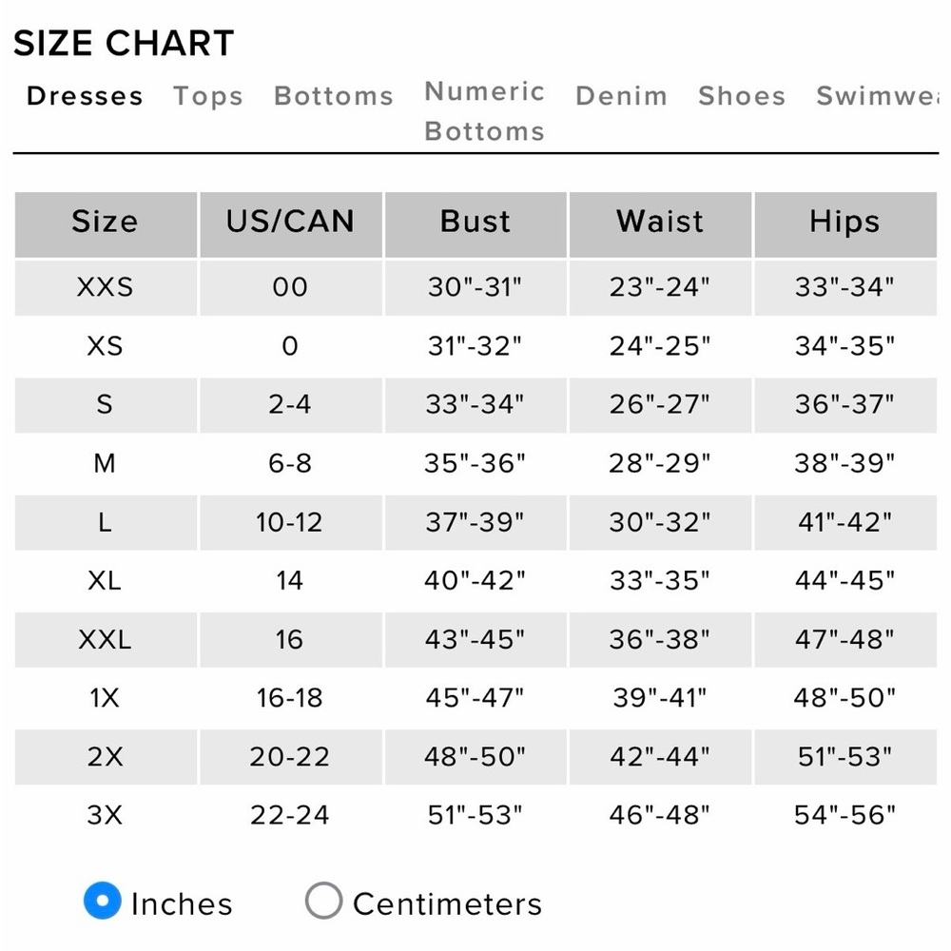This screenshot has height=951, width=951.
Task: Select the M size cell
Action: (106, 463)
